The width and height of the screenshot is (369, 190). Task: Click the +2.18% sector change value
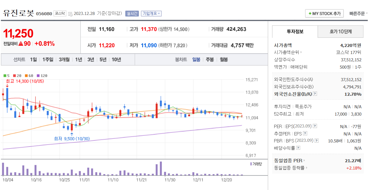tap(354, 168)
